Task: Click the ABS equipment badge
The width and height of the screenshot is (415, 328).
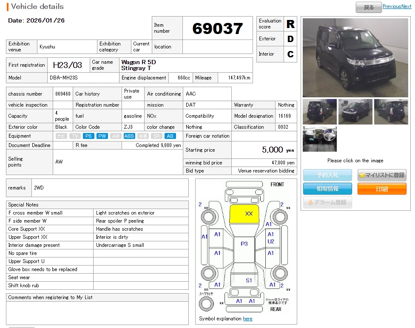Action: [x=129, y=136]
